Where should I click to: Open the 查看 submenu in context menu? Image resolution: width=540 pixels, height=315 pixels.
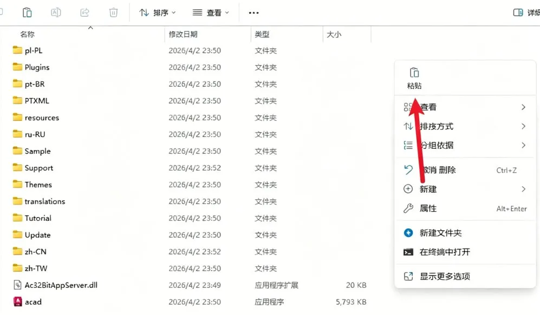[465, 107]
